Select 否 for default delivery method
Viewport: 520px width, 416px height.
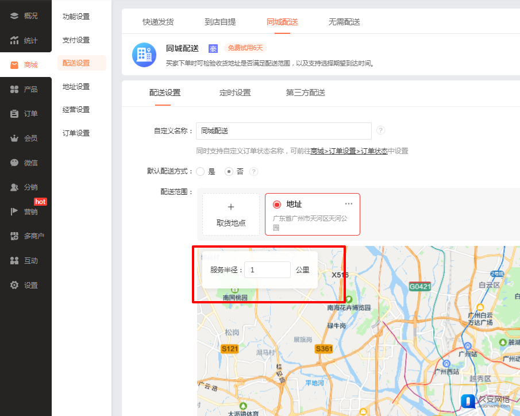tap(229, 171)
